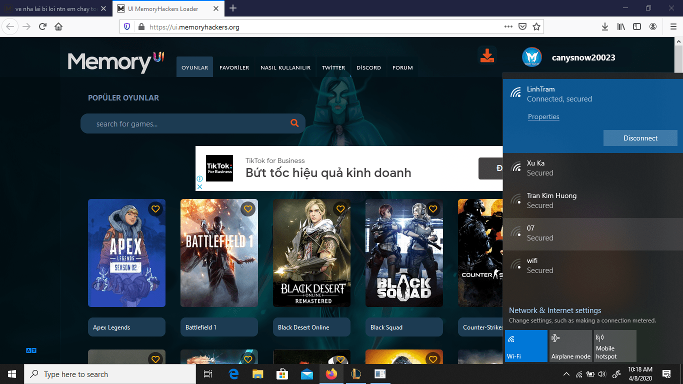This screenshot has width=683, height=384.
Task: Open the Firefox home page
Action: pyautogui.click(x=58, y=26)
